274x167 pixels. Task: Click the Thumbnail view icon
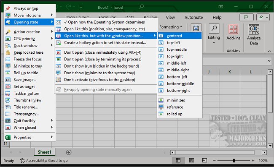[8, 100]
